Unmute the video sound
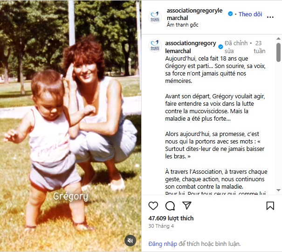The width and height of the screenshot is (282, 252). (130, 240)
